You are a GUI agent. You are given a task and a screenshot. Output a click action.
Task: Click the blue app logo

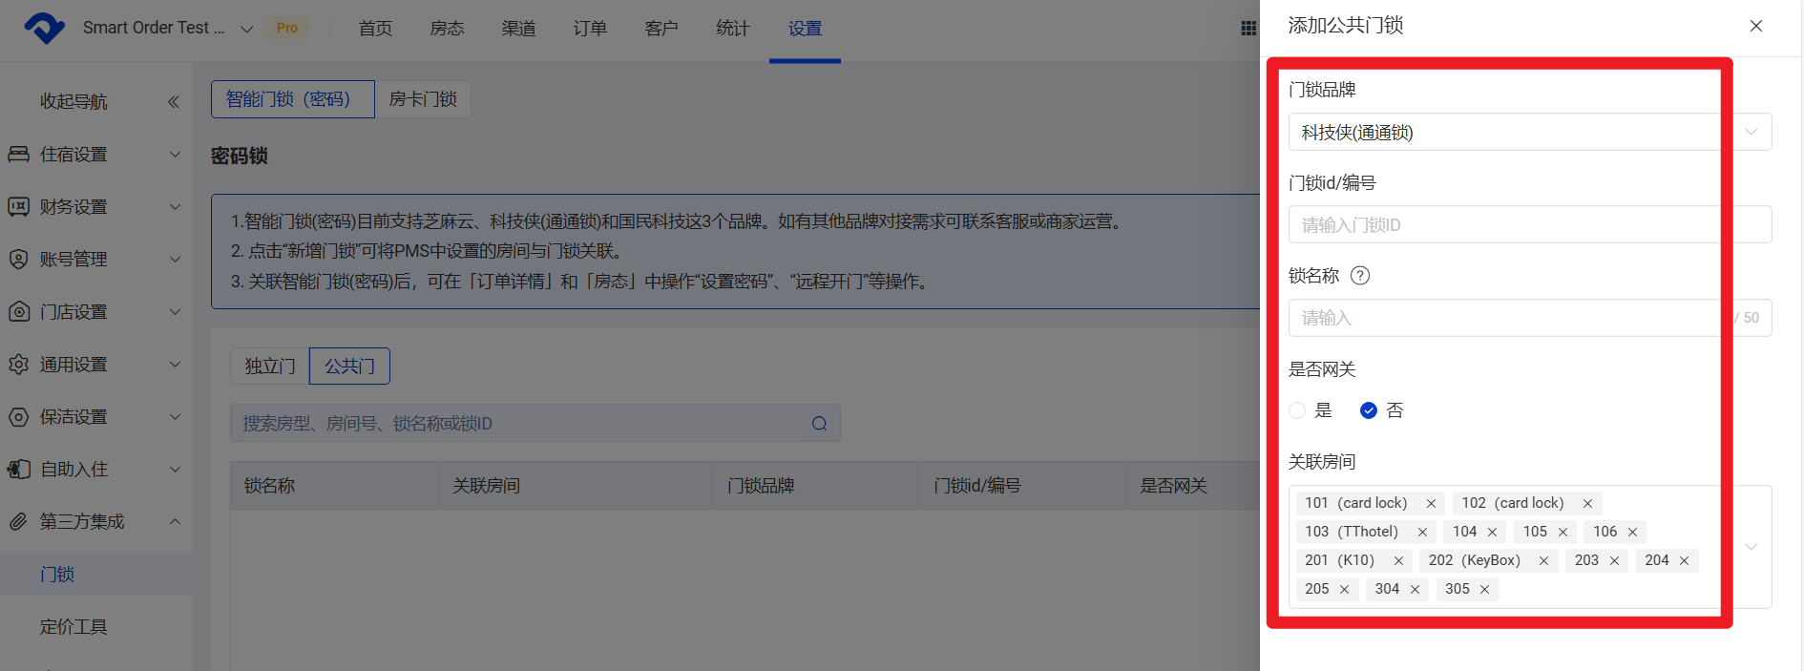click(44, 28)
